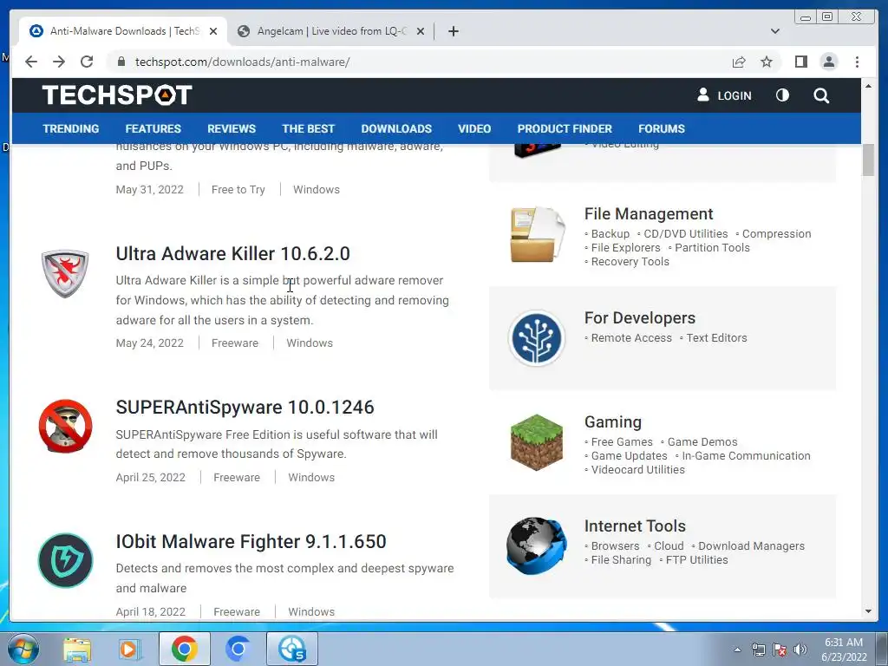Click the IObit Malware Fighter icon
Image resolution: width=888 pixels, height=666 pixels.
(x=66, y=561)
